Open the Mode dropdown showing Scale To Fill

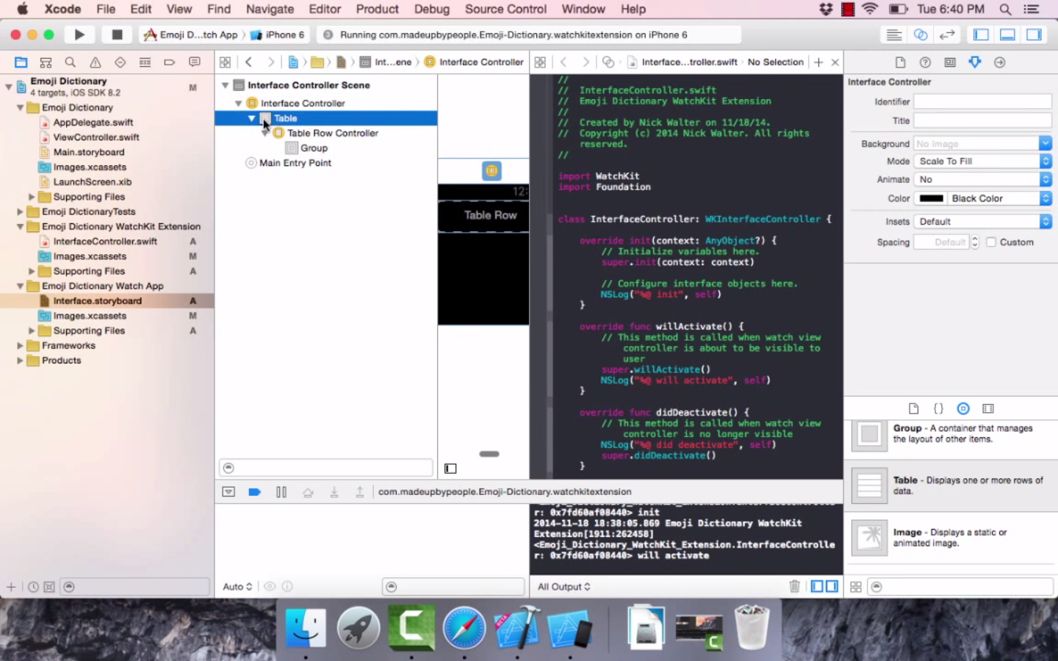point(982,162)
